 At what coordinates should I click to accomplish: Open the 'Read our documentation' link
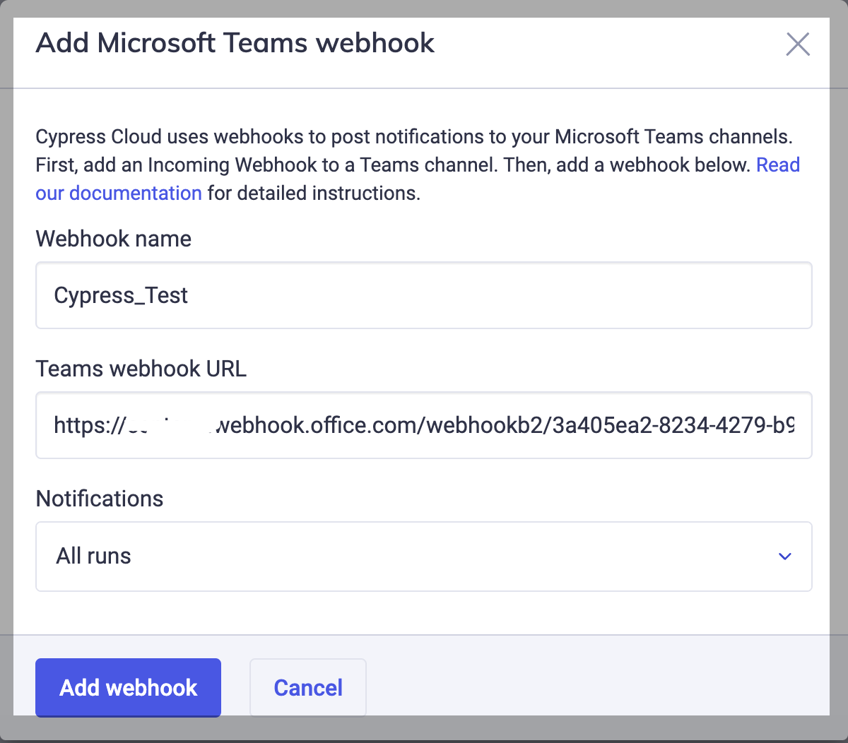119,193
